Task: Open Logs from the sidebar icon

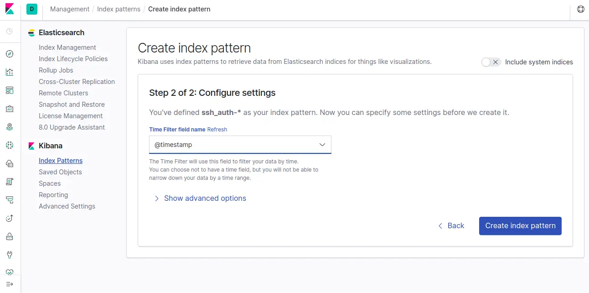Action: pos(10,182)
